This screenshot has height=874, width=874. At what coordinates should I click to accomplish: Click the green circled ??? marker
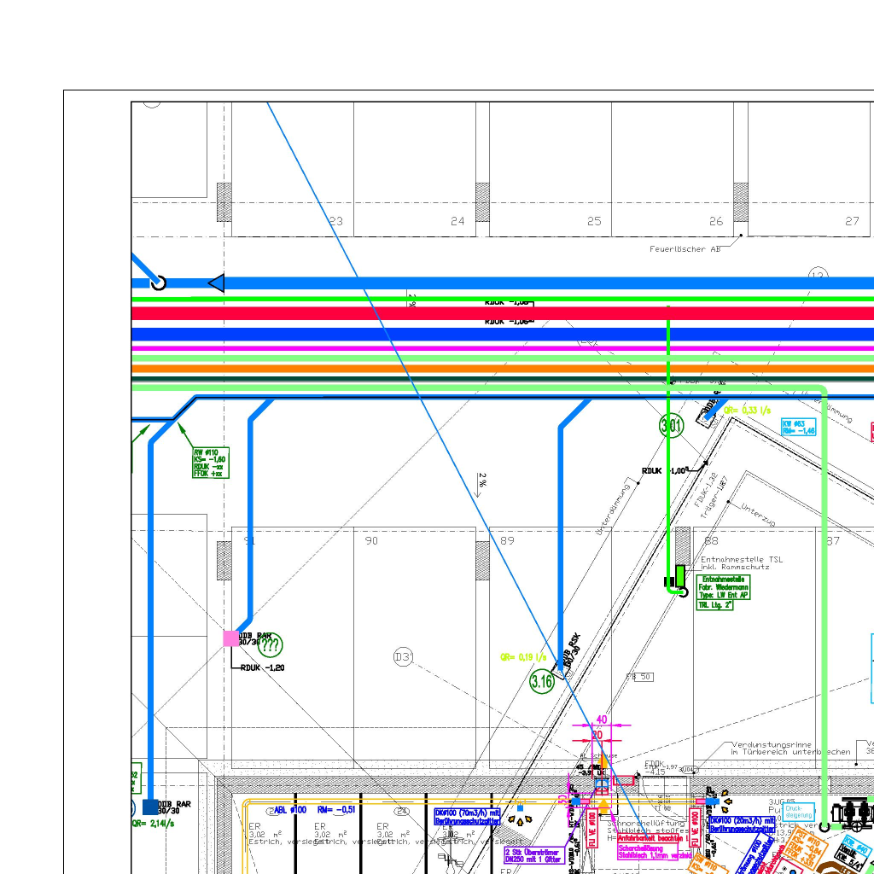[270, 647]
